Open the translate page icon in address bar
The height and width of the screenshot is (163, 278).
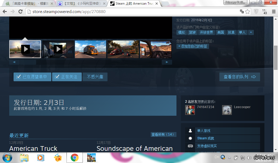click(x=242, y=11)
